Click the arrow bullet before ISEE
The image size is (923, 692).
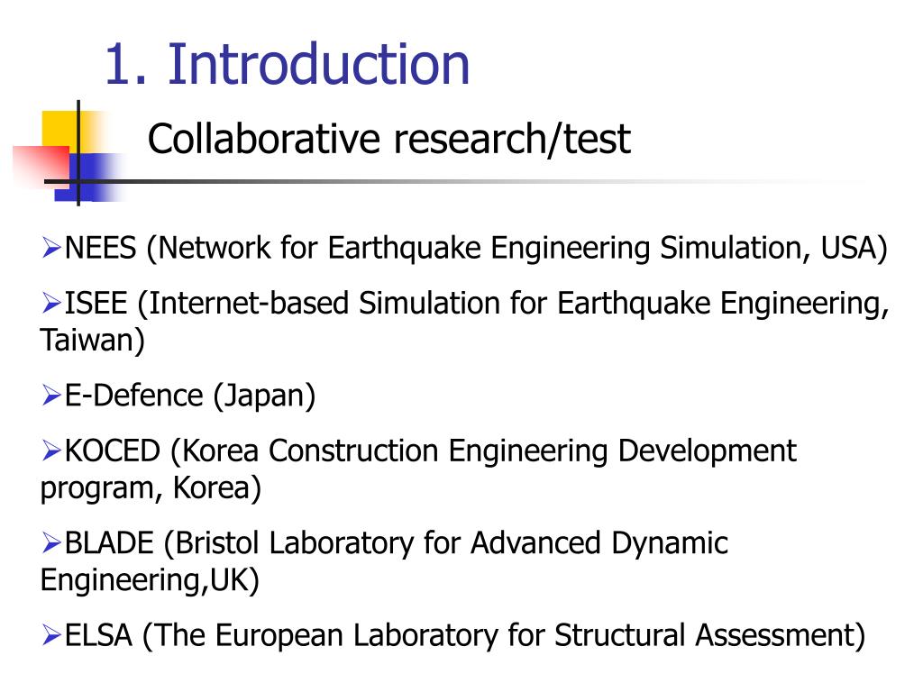coord(51,303)
